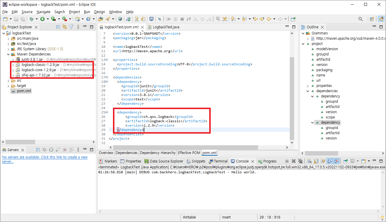Open Project Explorer view menu dots
The height and width of the screenshot is (222, 386).
click(x=78, y=27)
